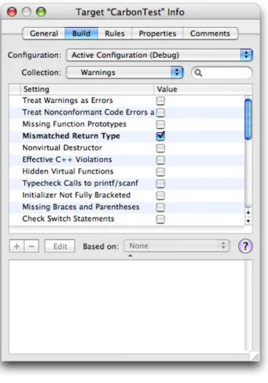The height and width of the screenshot is (383, 268).
Task: Click the description text area
Action: pyautogui.click(x=127, y=307)
